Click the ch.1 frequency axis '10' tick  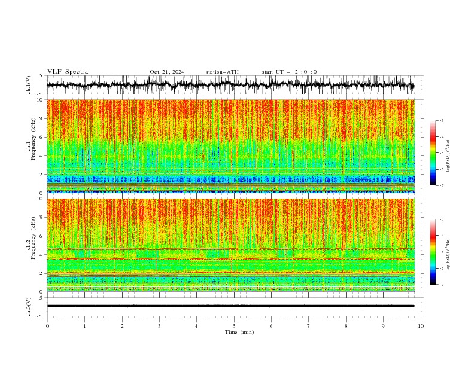[41, 100]
